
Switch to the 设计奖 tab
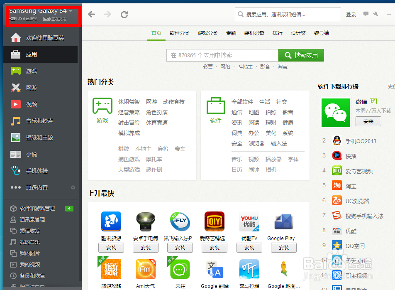298,33
